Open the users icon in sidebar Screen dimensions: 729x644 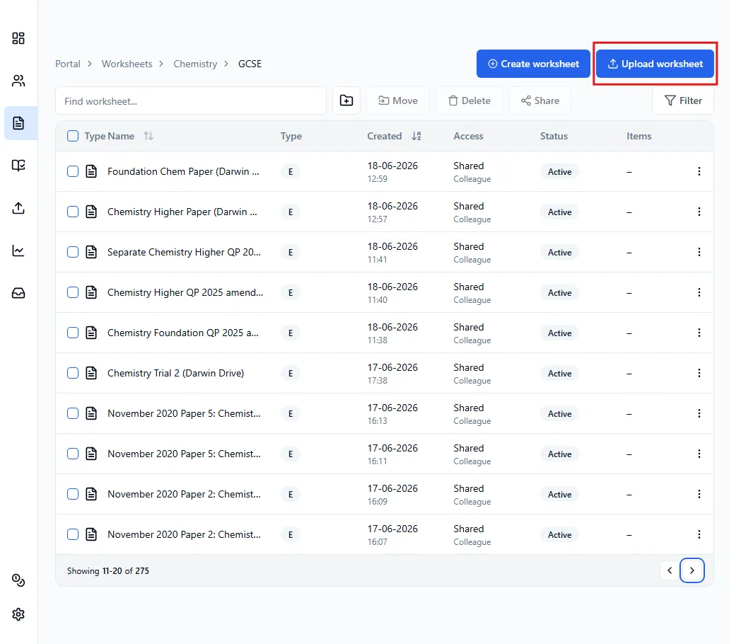pos(18,81)
